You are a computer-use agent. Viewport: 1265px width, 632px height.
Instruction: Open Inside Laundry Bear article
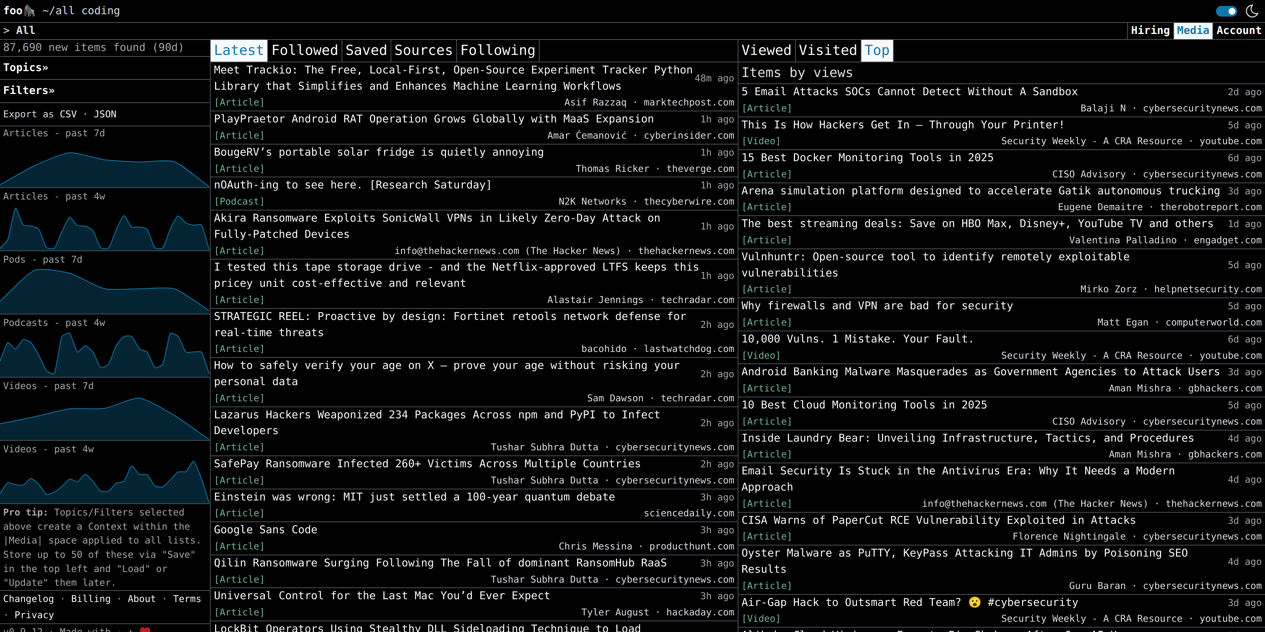967,438
